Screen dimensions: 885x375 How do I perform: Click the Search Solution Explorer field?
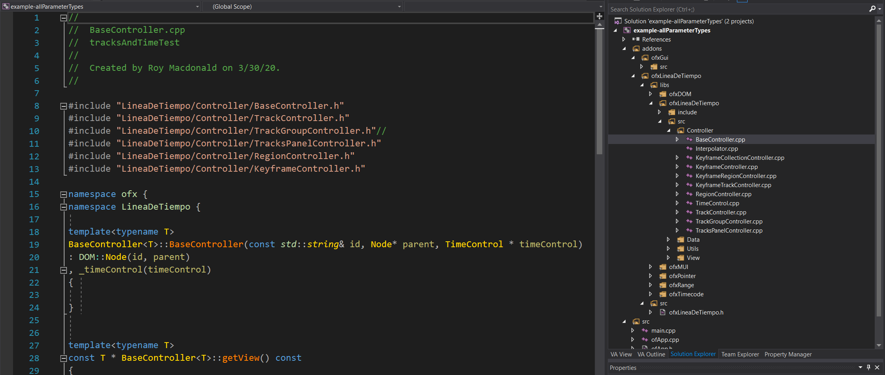coord(737,9)
